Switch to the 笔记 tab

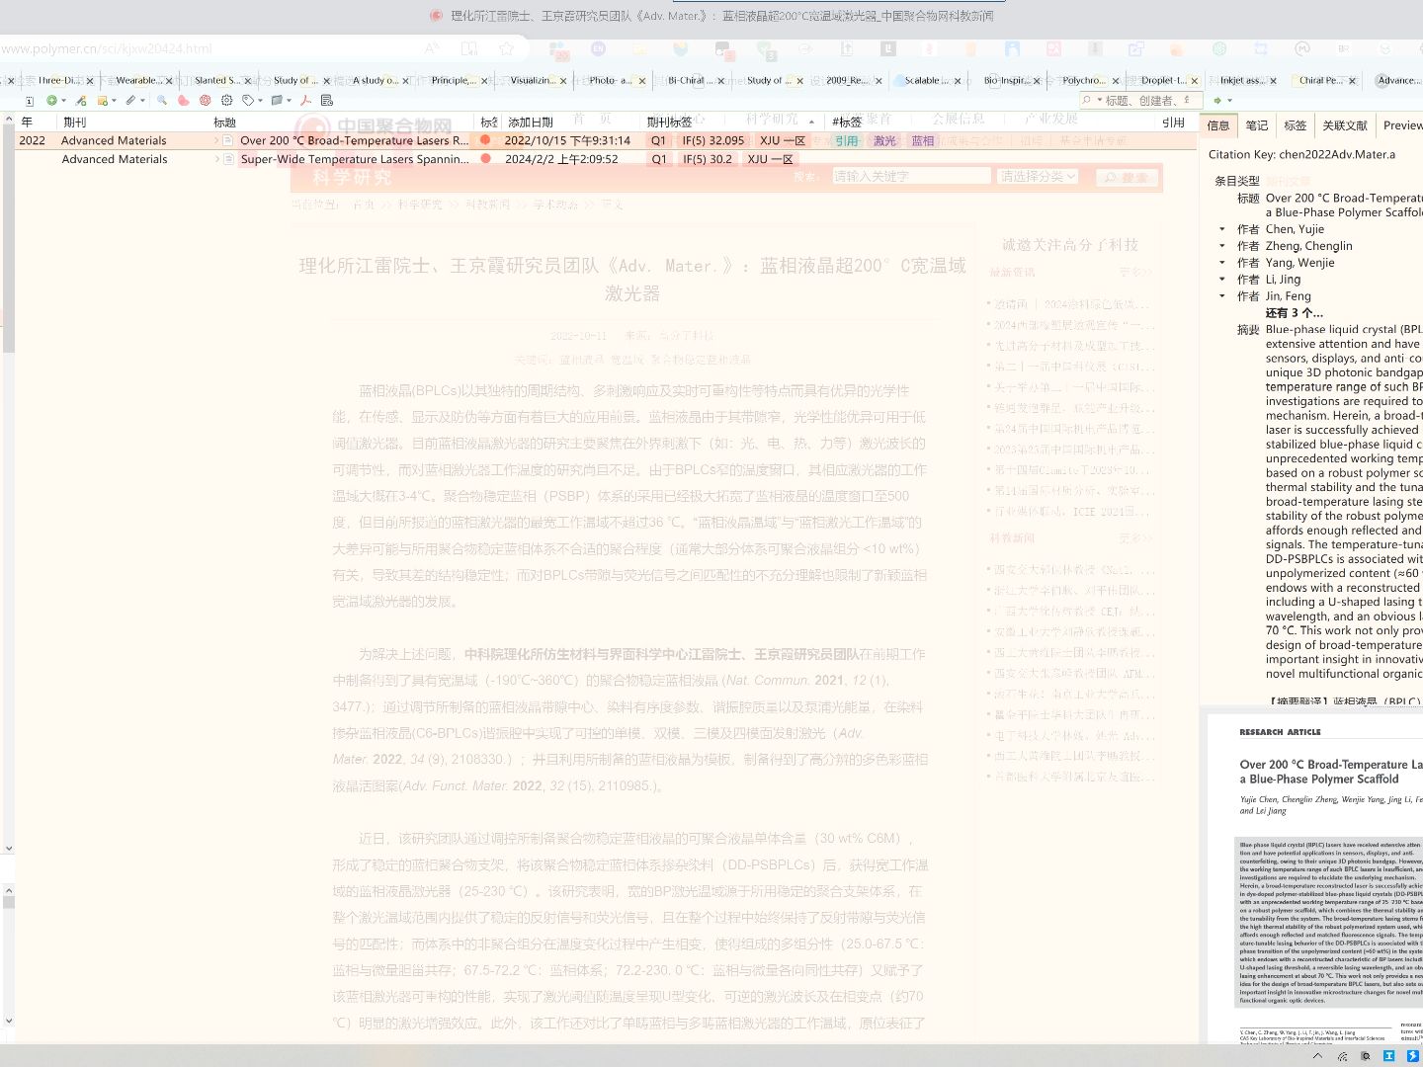(x=1256, y=125)
